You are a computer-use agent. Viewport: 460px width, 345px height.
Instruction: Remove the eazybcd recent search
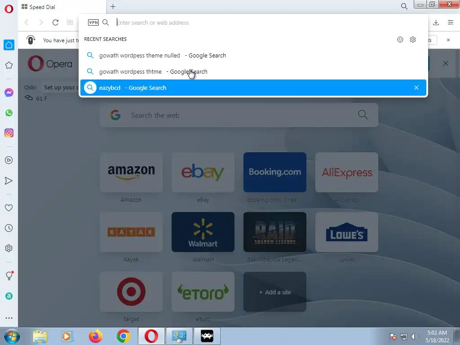(x=416, y=88)
